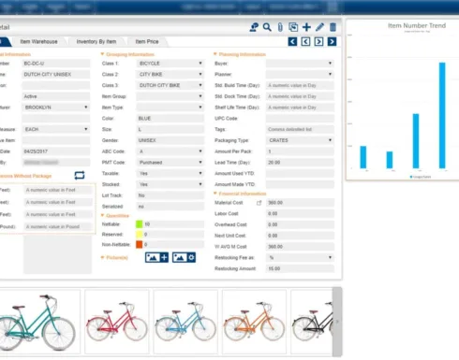
Task: Go to previous record outlined arrow
Action: pos(305,41)
